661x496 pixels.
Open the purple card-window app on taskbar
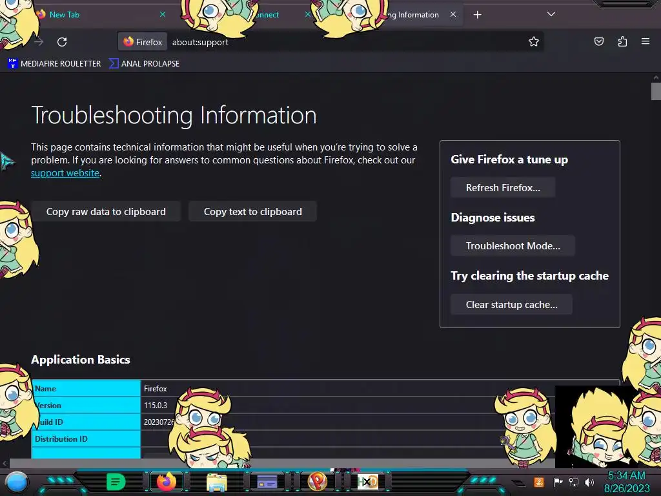point(267,482)
